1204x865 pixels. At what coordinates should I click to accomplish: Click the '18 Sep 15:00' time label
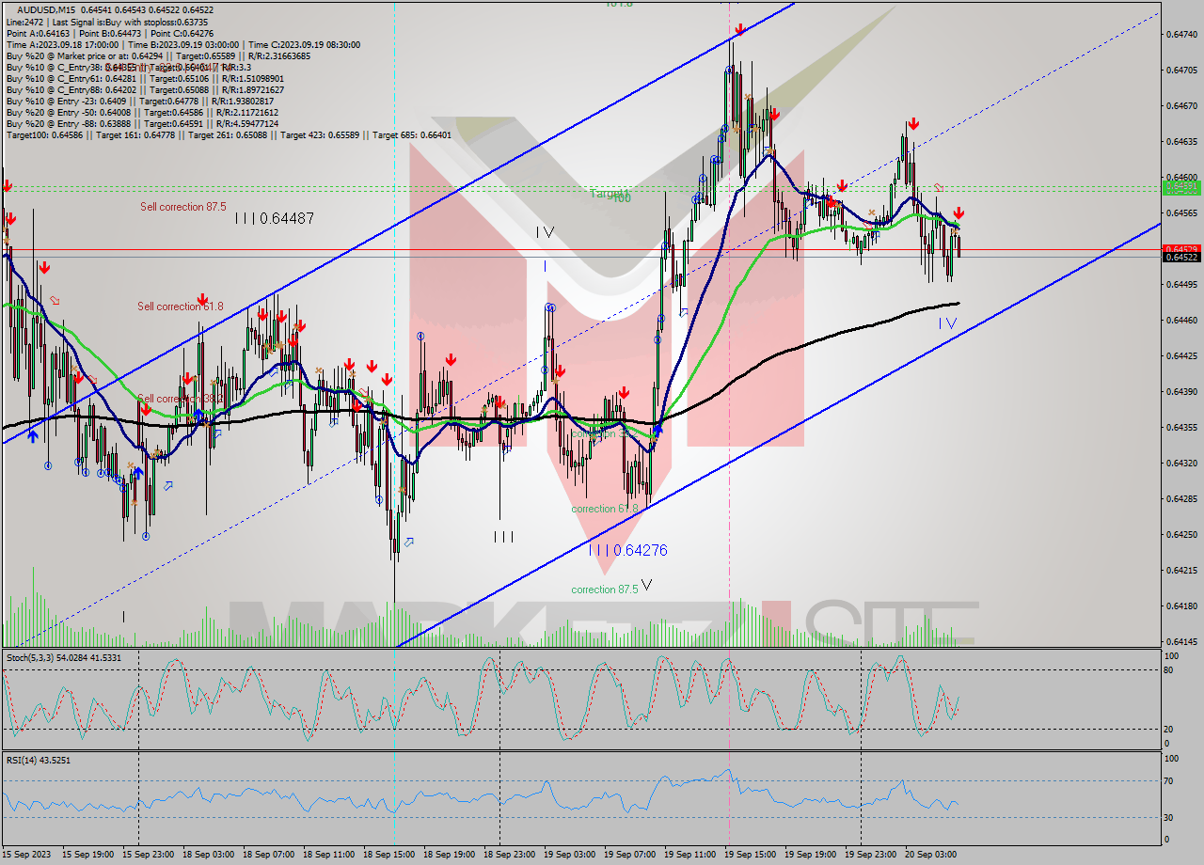388,855
